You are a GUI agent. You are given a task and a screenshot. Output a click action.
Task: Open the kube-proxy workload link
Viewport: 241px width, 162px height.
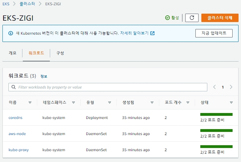[19, 150]
